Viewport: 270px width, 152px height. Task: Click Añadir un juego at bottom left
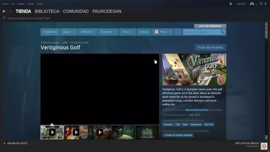pyautogui.click(x=18, y=144)
